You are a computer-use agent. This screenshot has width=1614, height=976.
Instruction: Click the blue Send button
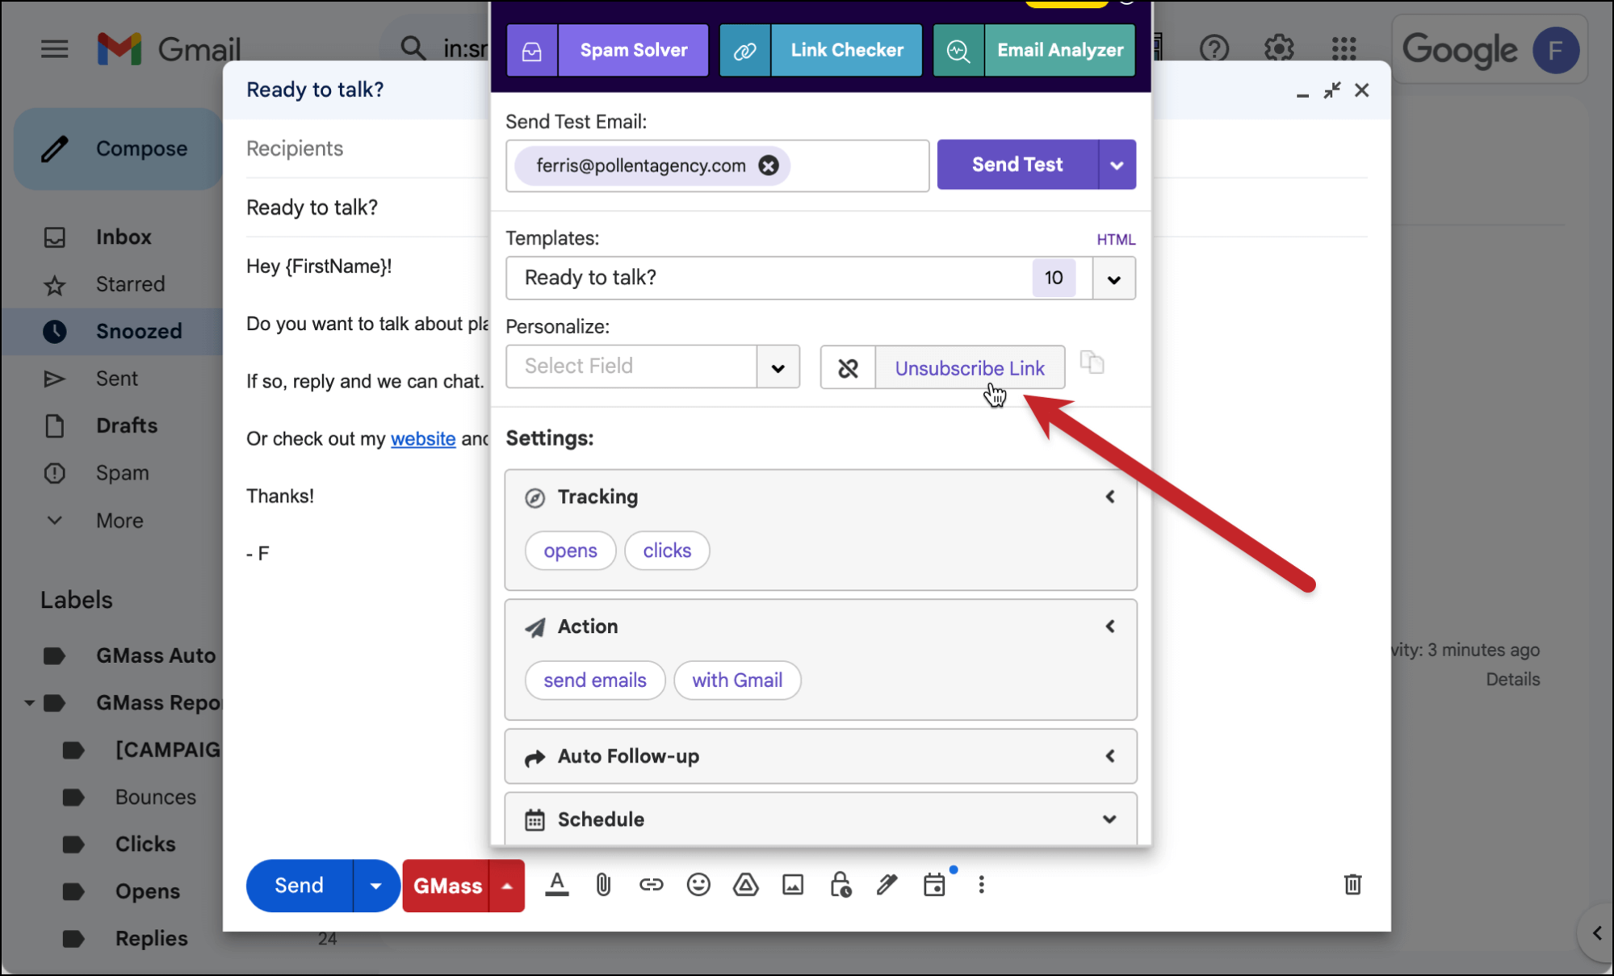coord(300,886)
